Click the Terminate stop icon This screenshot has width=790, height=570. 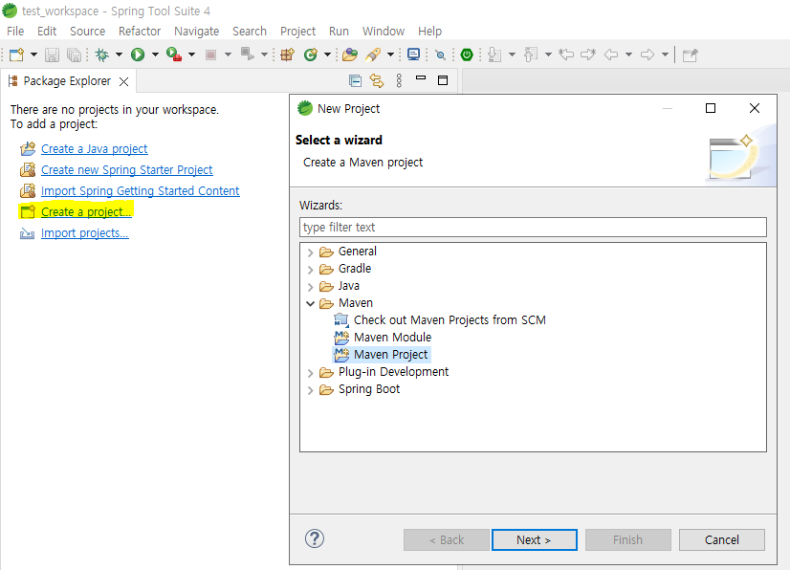pos(211,55)
